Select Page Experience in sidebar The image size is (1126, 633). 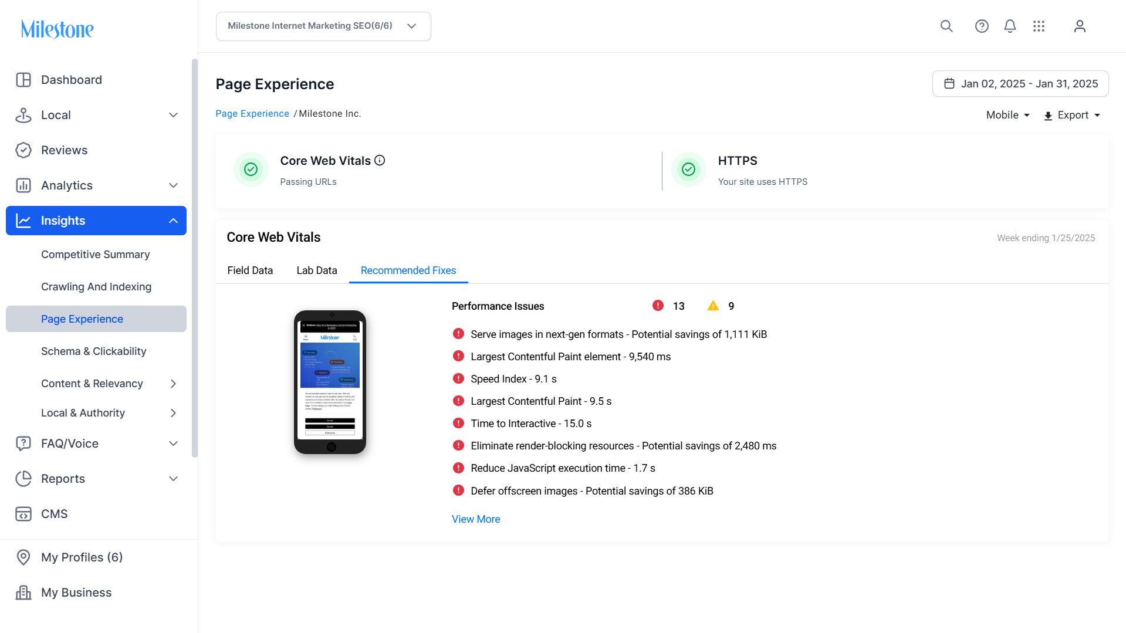(x=96, y=319)
